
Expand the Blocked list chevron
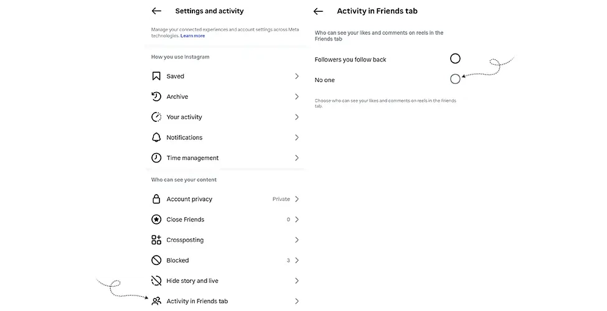[x=297, y=261]
